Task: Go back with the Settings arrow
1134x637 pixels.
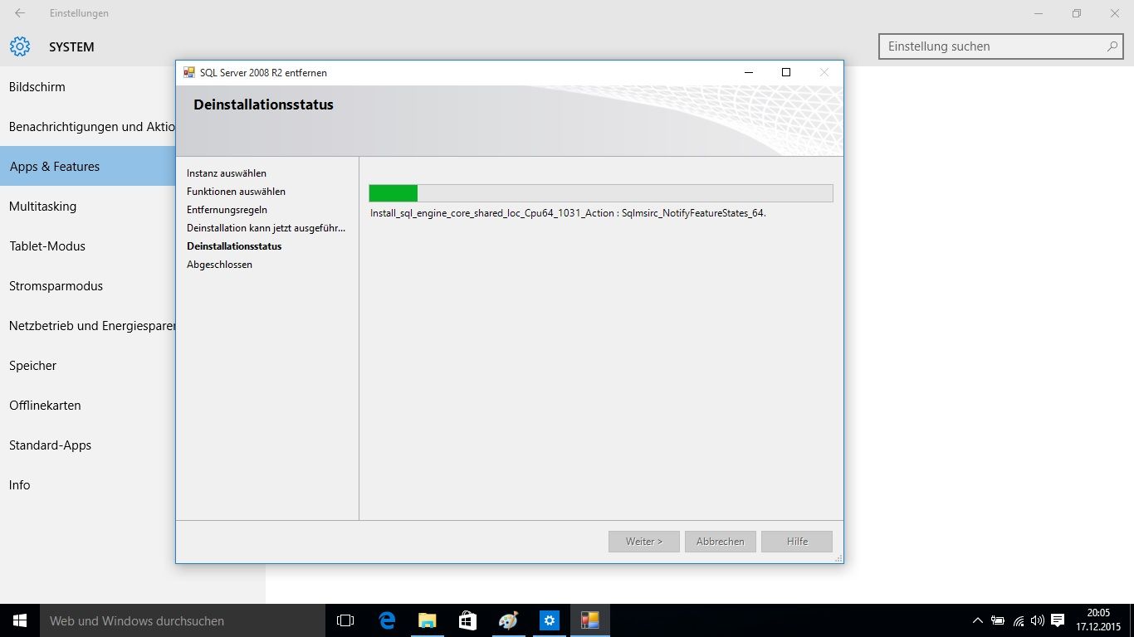Action: [x=20, y=13]
